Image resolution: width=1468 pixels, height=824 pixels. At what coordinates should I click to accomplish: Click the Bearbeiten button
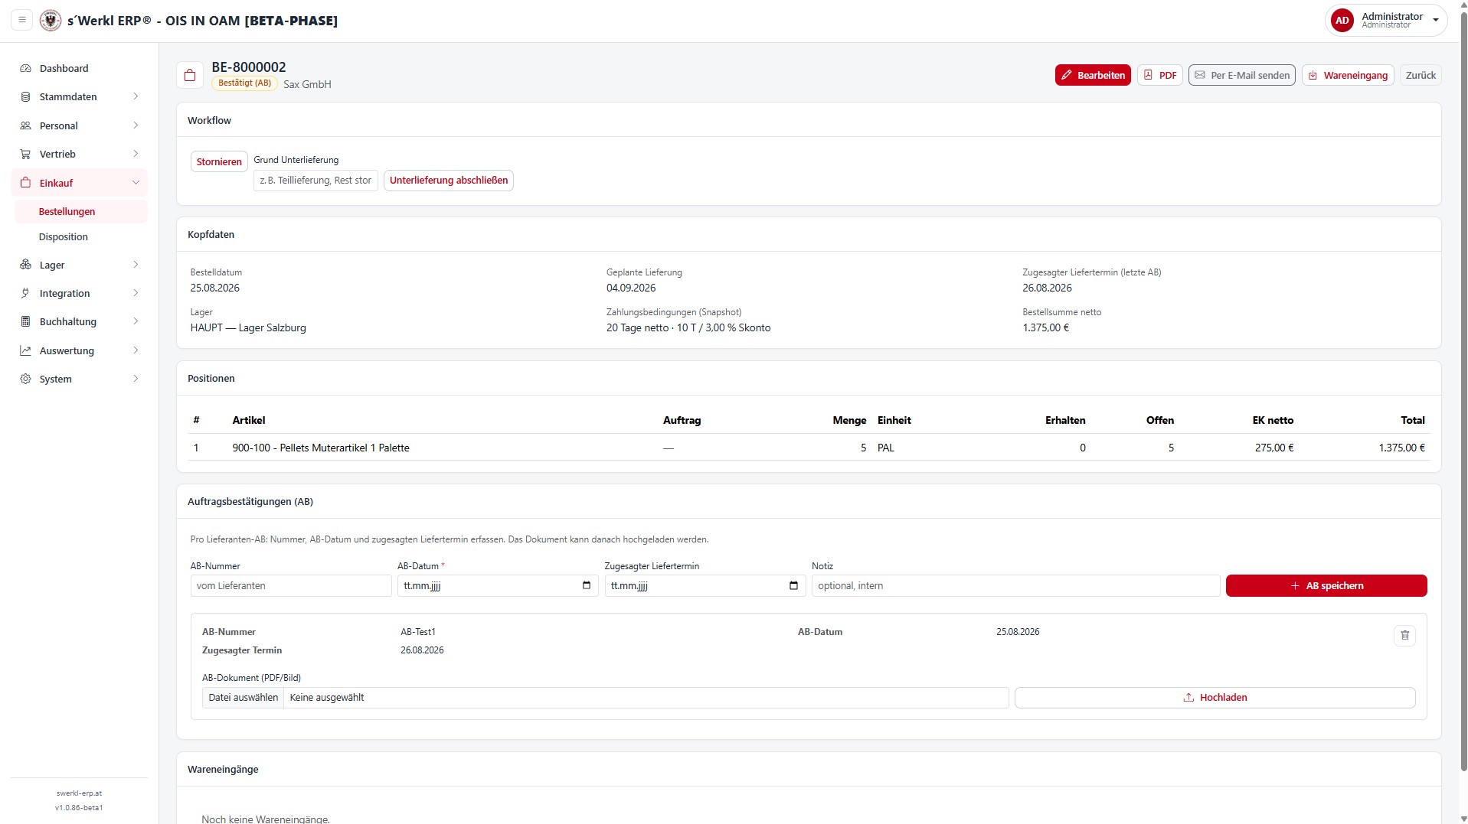(x=1093, y=75)
